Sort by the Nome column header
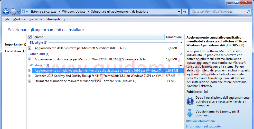 99,37
